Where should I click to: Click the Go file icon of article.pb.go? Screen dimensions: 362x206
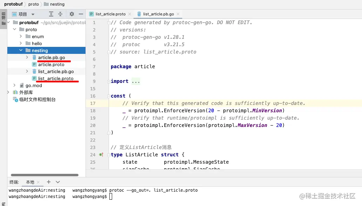[x=34, y=57]
